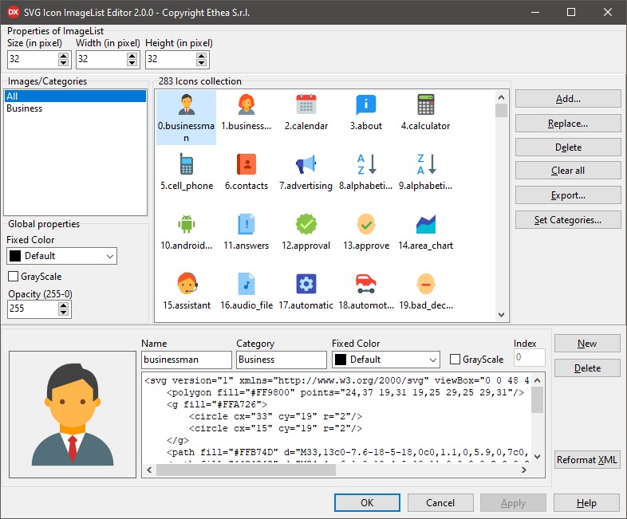Toggle GrayScale checkbox next to Index field
The height and width of the screenshot is (519, 627).
[455, 360]
